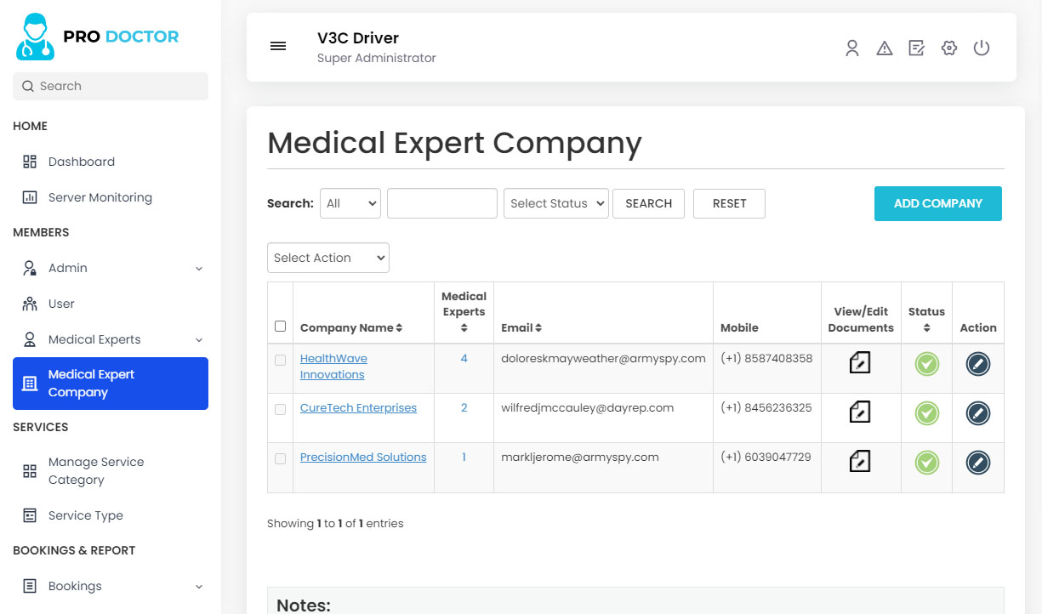Viewport: 1042px width, 614px height.
Task: Tick the select-all checkbox in table header
Action: click(280, 326)
